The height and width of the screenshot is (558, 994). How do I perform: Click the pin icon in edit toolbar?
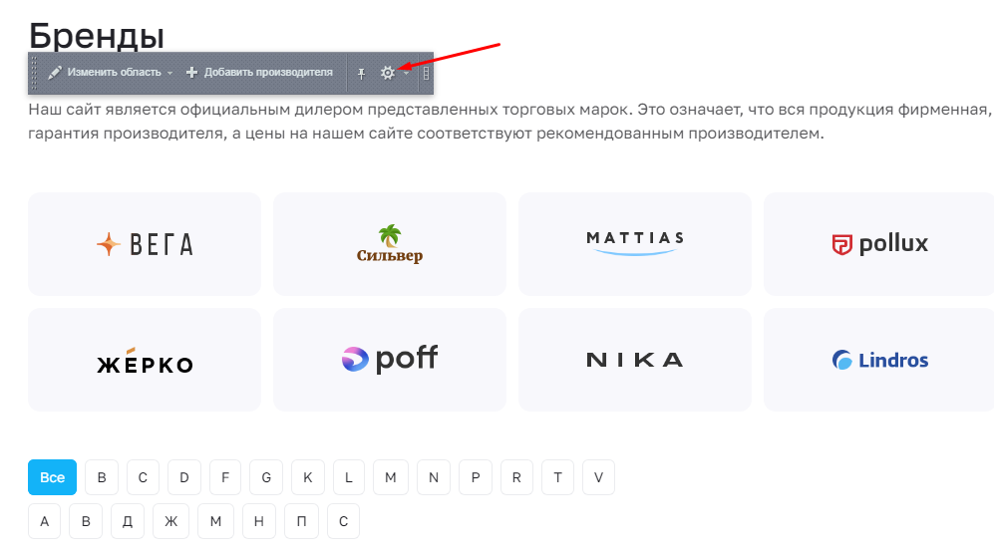click(361, 74)
